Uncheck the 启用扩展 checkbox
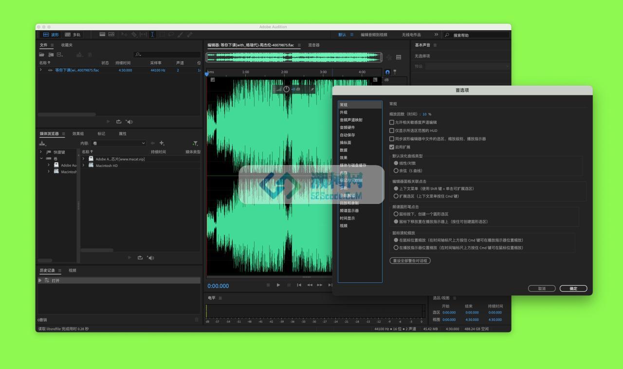 point(392,147)
